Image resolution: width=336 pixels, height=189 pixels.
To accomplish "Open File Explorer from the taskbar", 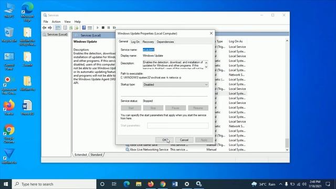I will [139, 184].
